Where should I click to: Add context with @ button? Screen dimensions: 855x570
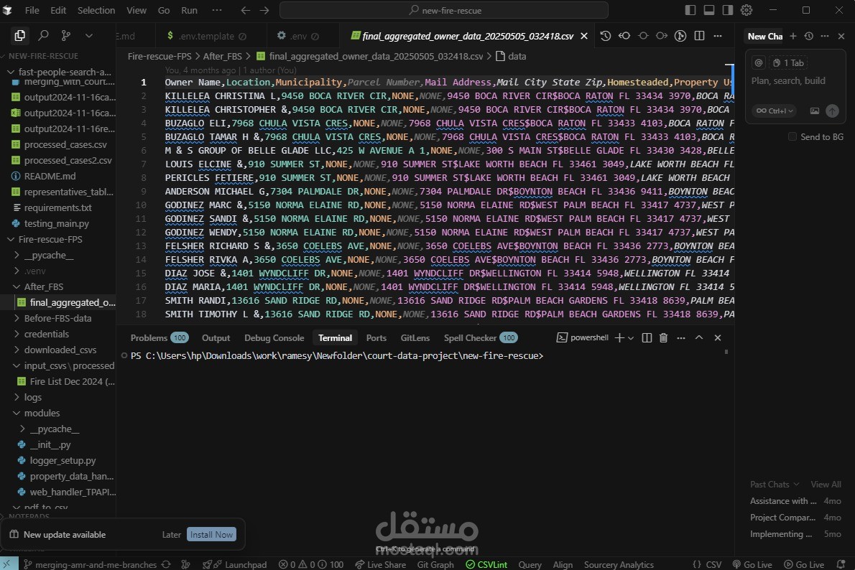(759, 62)
